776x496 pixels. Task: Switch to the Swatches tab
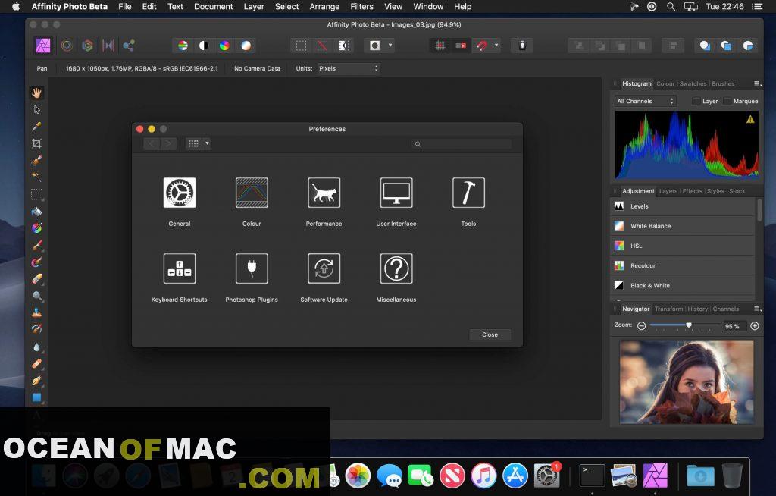coord(693,83)
